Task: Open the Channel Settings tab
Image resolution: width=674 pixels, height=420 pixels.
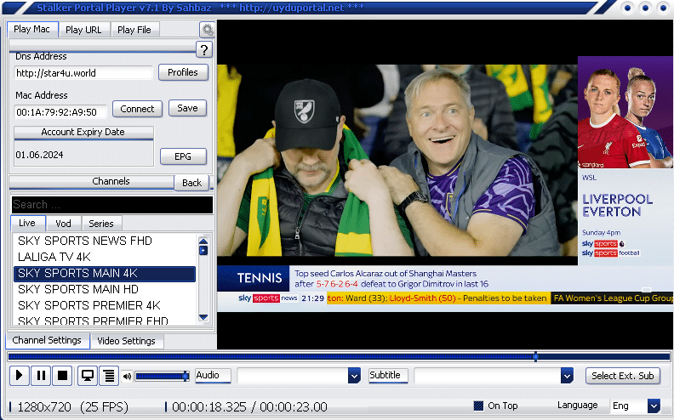Action: click(48, 340)
